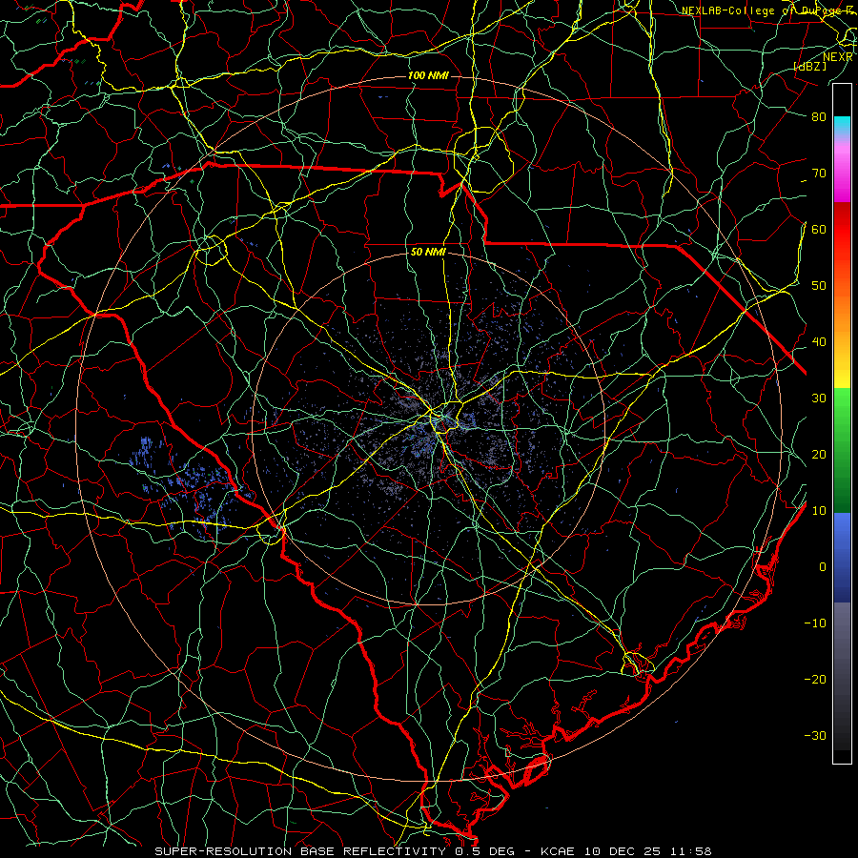This screenshot has height=858, width=858.
Task: Click the 80 value on the dBZ scale
Action: click(x=819, y=116)
